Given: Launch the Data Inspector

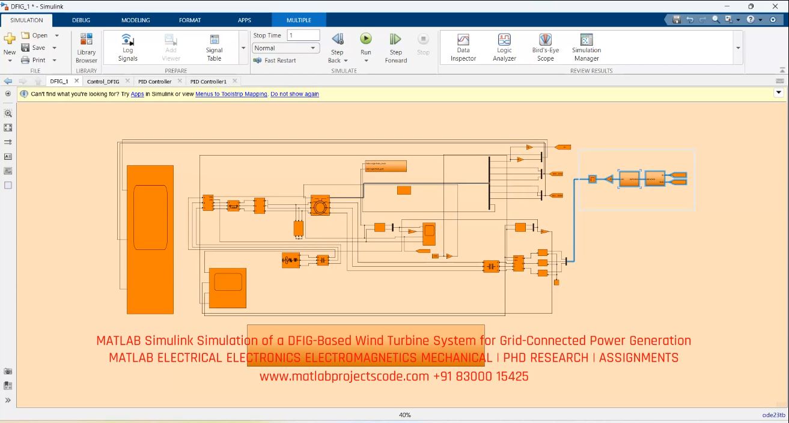Looking at the screenshot, I should (463, 47).
